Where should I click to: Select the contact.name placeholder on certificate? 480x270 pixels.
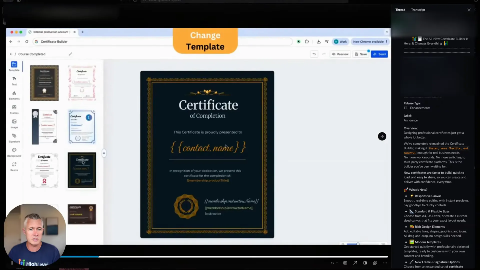(208, 147)
